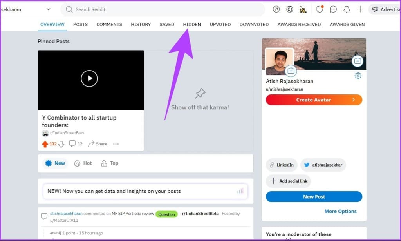Sort posts by New
Image resolution: width=401 pixels, height=241 pixels.
tap(55, 163)
